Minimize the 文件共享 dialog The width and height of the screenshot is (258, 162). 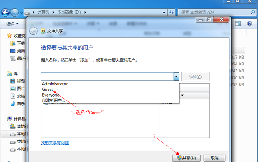pyautogui.click(x=200, y=20)
